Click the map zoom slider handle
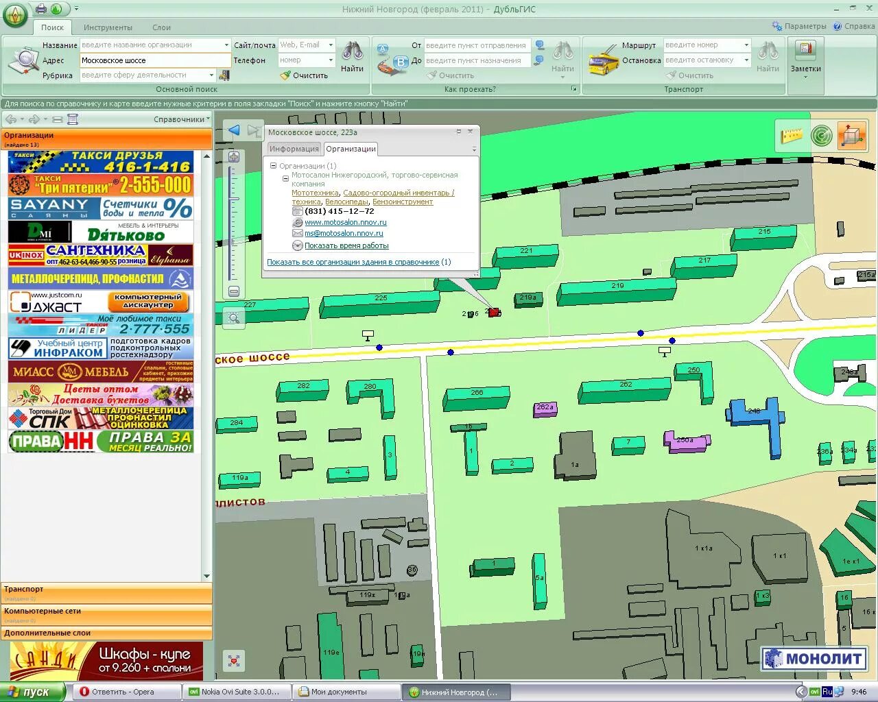Viewport: 878px width, 702px height. pos(234,200)
